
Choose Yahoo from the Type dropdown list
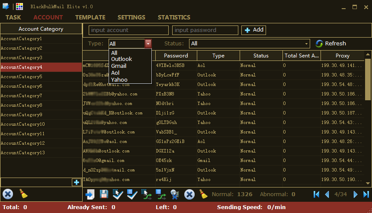[x=119, y=80]
